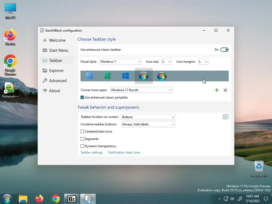This screenshot has width=272, height=204.
Task: Click the taskbar clock and date
Action: pos(252,199)
